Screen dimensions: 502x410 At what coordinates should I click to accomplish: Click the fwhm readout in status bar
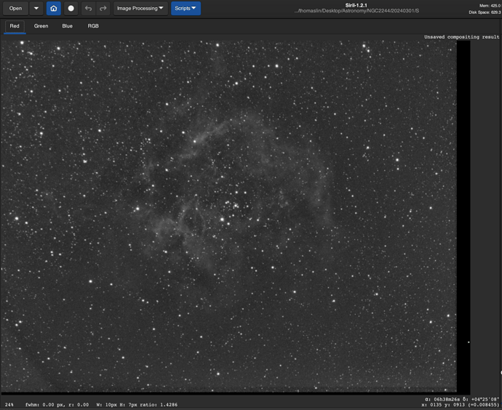pyautogui.click(x=57, y=404)
